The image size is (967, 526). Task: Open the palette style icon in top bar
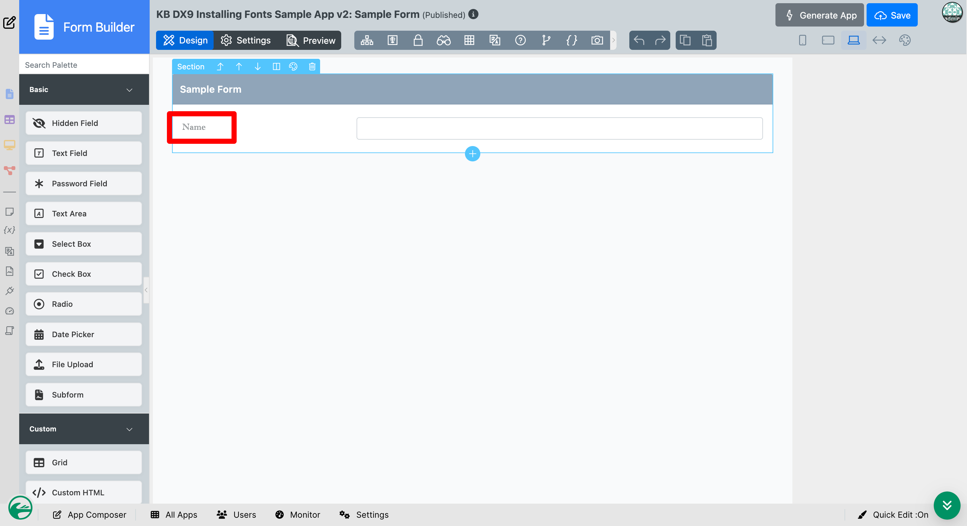[905, 40]
